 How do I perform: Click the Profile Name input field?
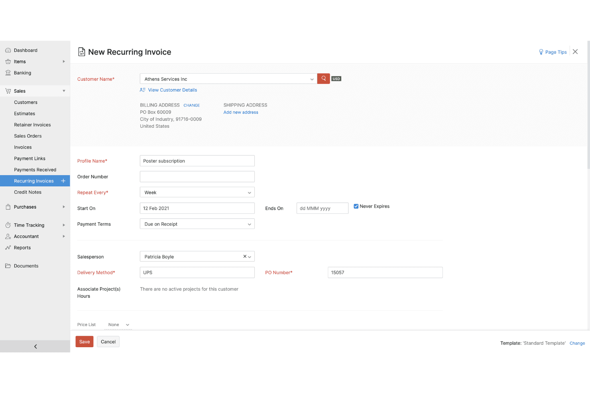pos(197,161)
